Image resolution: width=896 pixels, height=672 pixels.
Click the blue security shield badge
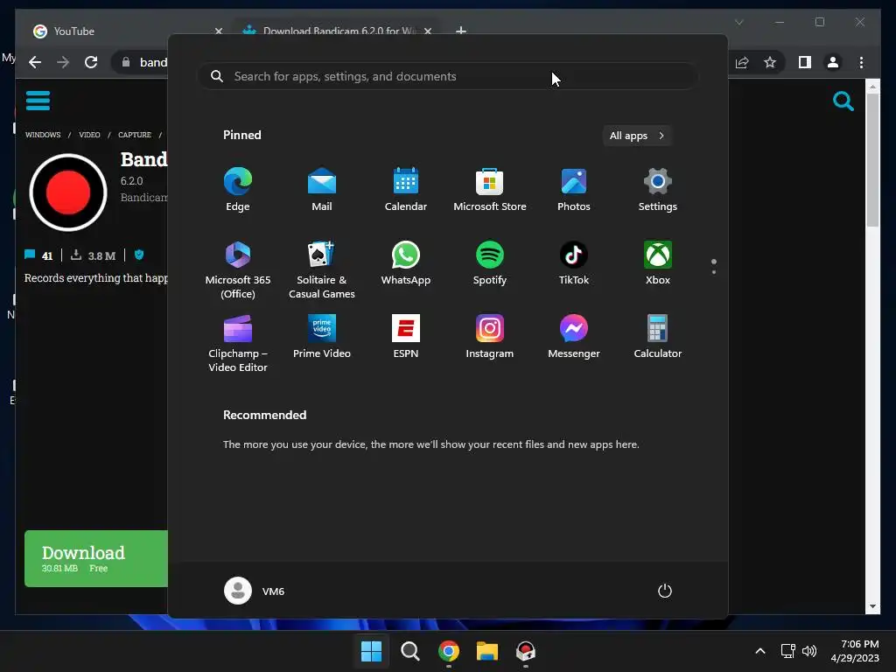(x=139, y=255)
